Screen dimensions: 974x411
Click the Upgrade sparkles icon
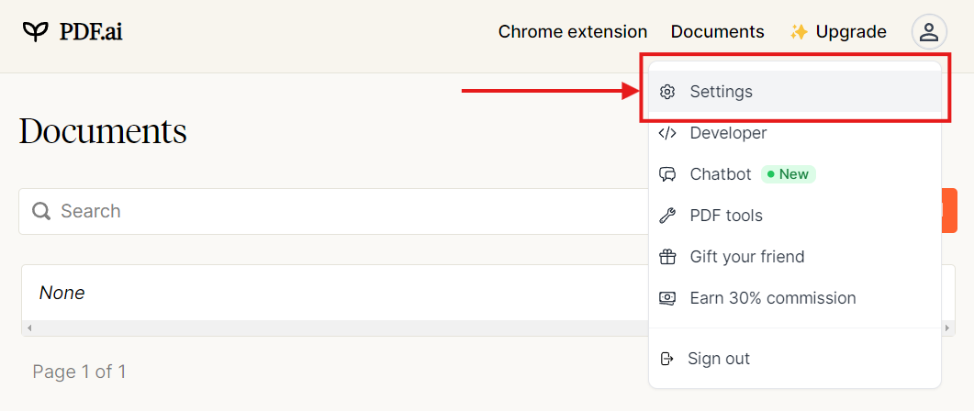(799, 32)
